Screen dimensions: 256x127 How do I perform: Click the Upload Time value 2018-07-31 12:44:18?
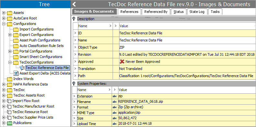[135, 124]
